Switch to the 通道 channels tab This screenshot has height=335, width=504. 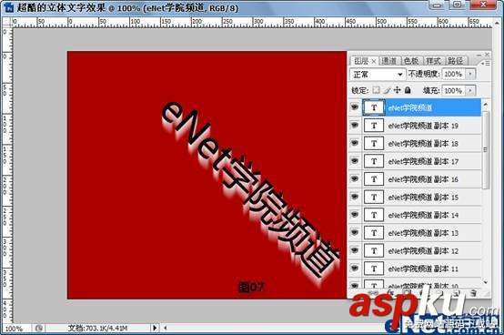coord(389,61)
